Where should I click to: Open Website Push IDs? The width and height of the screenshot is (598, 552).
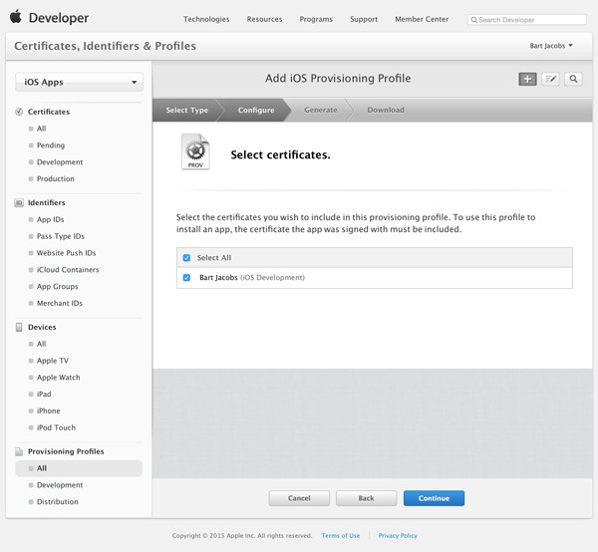(x=66, y=253)
